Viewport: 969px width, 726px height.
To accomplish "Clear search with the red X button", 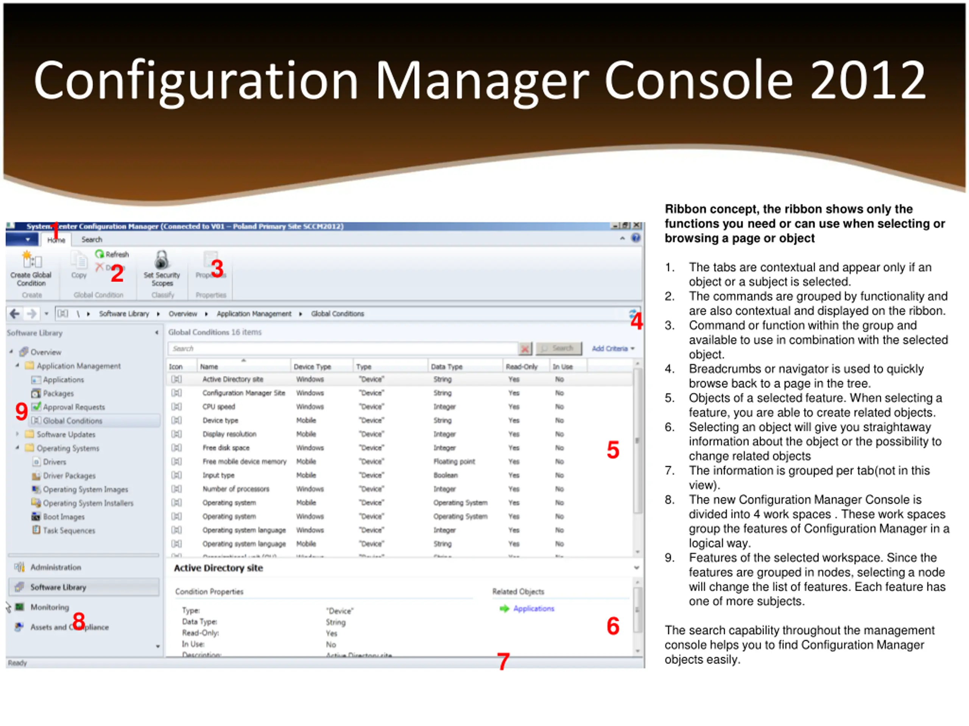I will 525,349.
